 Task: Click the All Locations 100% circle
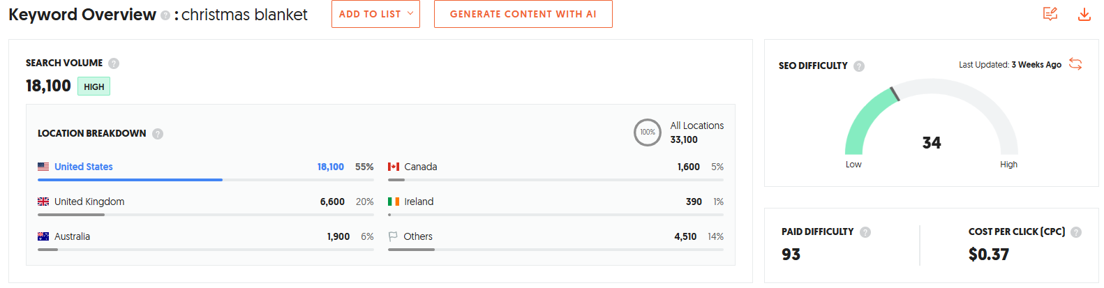(x=647, y=132)
